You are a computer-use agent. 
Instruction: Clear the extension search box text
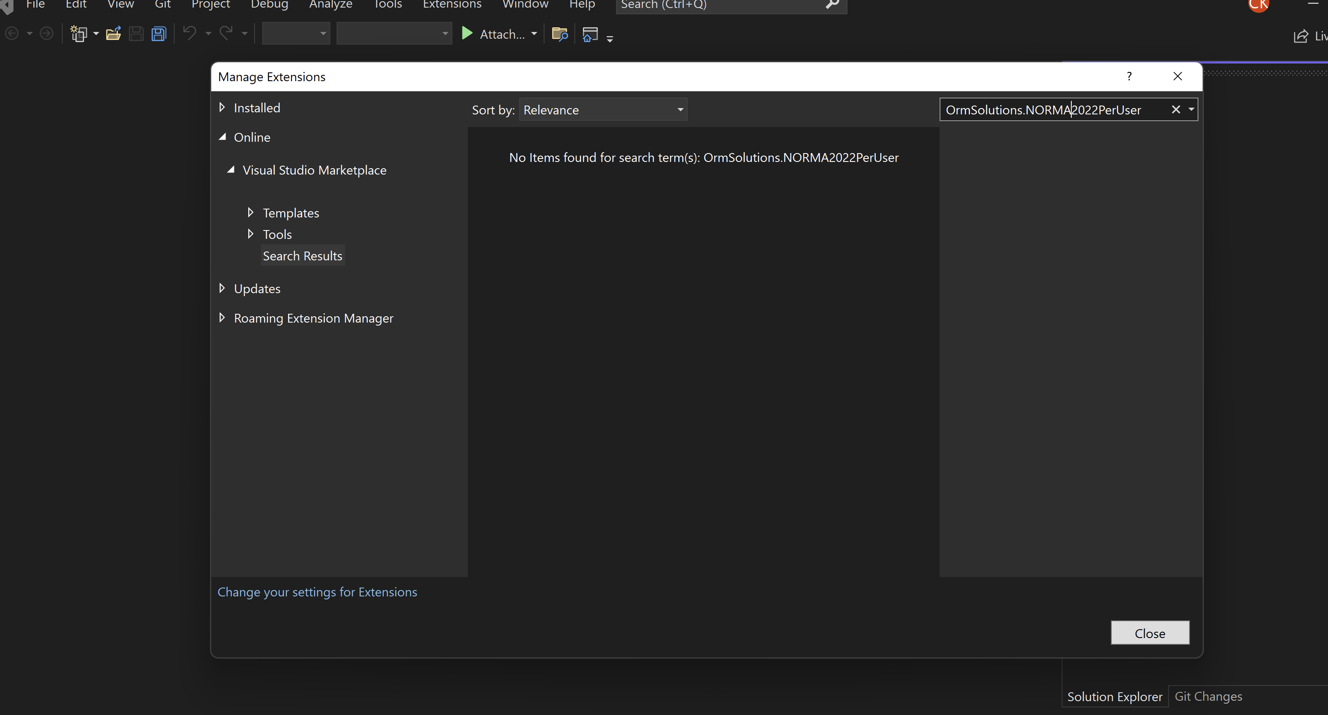coord(1175,110)
